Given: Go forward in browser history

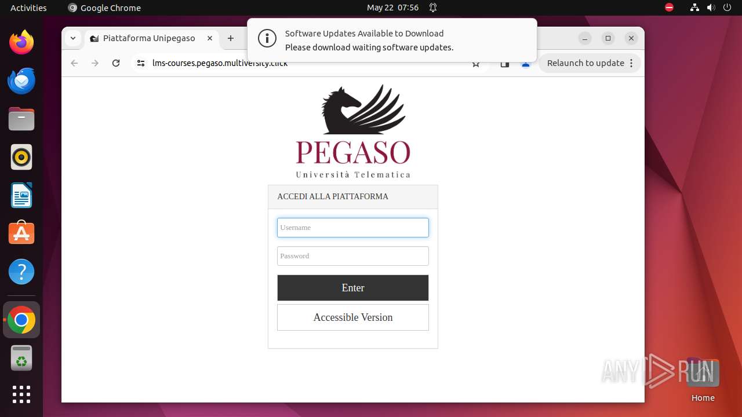Looking at the screenshot, I should [x=95, y=63].
